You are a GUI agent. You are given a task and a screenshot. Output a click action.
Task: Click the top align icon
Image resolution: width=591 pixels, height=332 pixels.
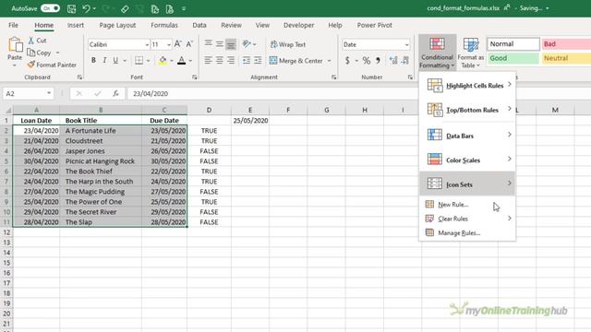coord(208,44)
